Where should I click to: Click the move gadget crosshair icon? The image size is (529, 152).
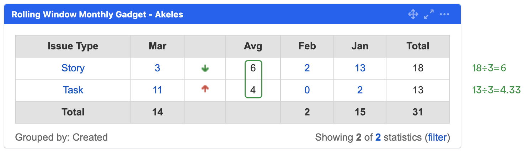click(x=413, y=15)
